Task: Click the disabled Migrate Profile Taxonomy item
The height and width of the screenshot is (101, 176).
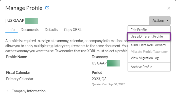Action: point(149,52)
